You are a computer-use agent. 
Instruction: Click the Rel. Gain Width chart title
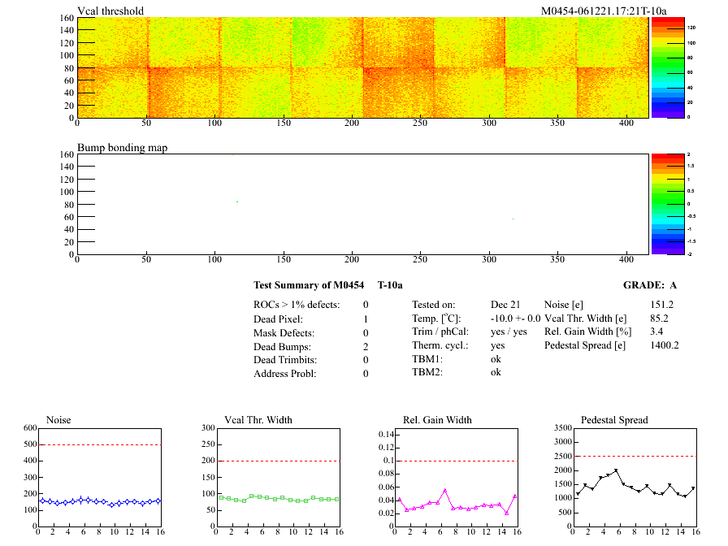click(436, 419)
